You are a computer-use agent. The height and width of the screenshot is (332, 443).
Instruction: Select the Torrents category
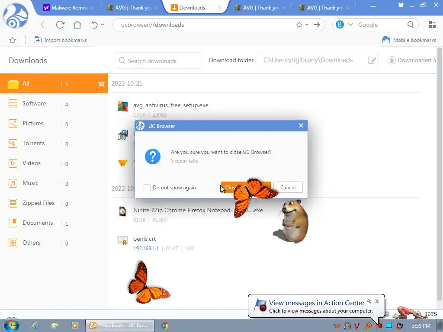coord(54,144)
